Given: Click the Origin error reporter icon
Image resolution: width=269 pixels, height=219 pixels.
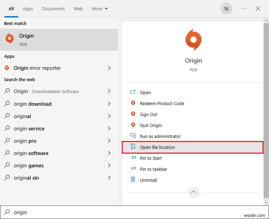Looking at the screenshot, I should [7, 68].
